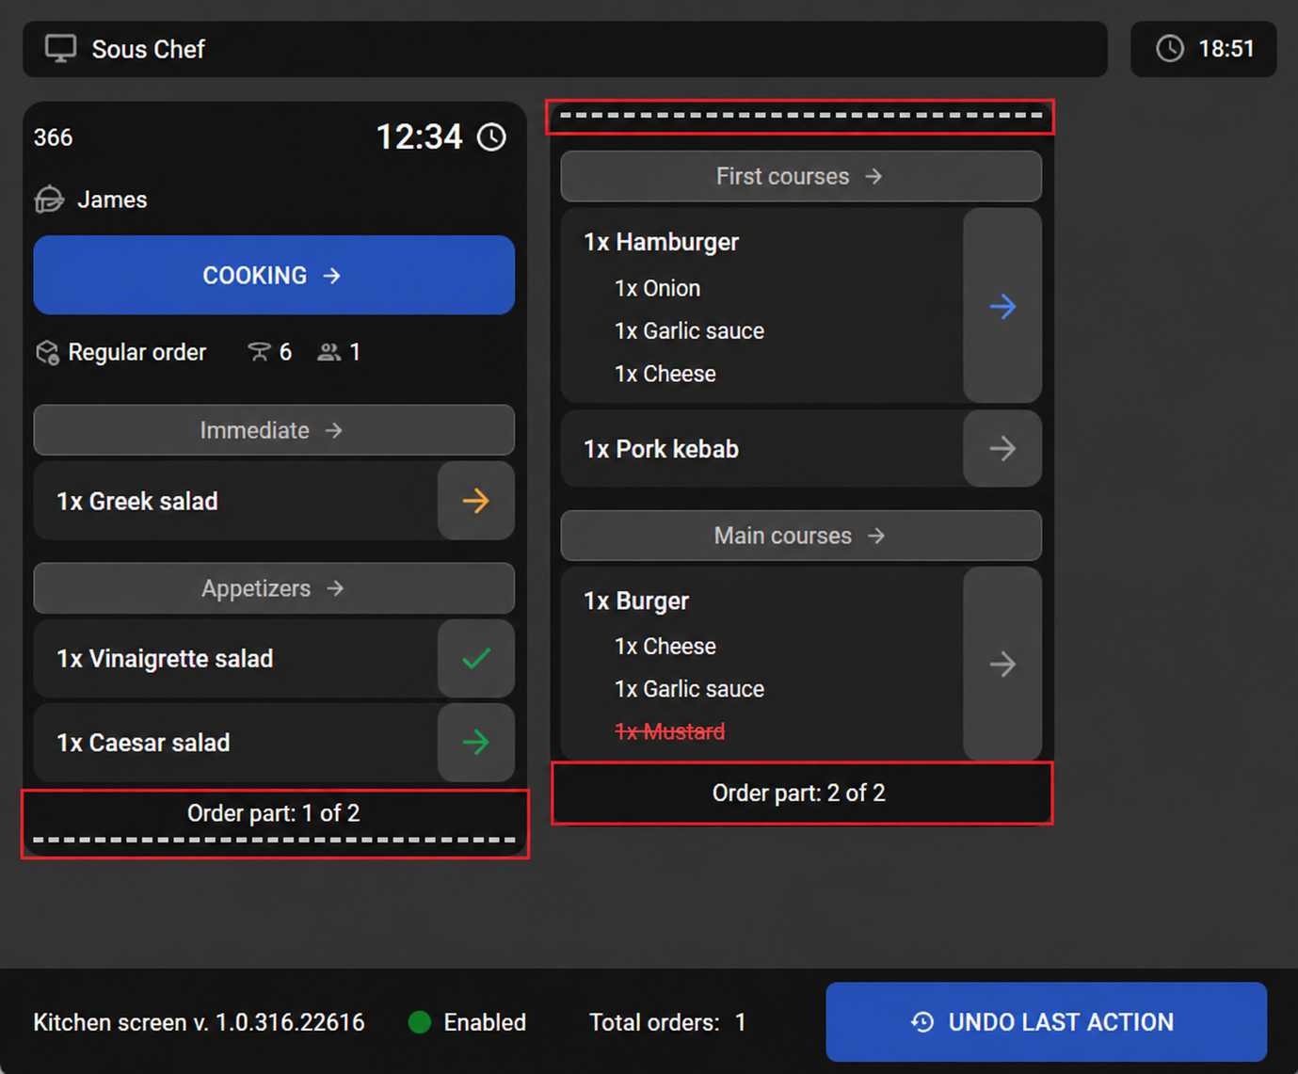1298x1074 pixels.
Task: Advance Greek salad with orange arrow
Action: [476, 501]
